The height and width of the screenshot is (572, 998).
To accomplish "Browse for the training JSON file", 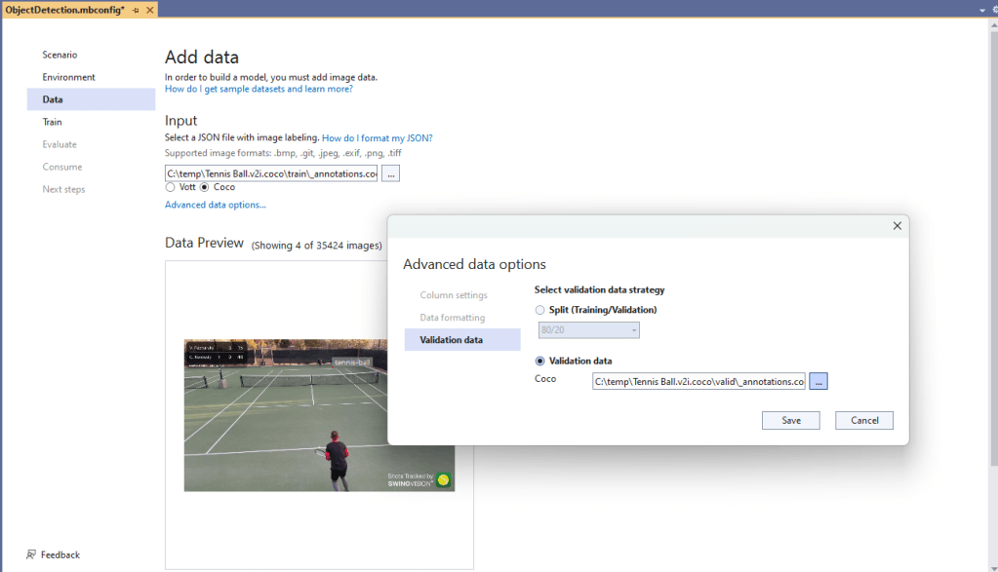I will (x=390, y=173).
